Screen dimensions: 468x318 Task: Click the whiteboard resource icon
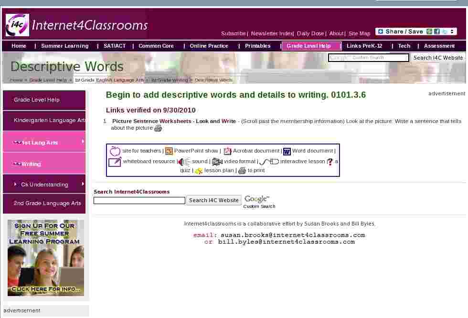[x=115, y=162]
